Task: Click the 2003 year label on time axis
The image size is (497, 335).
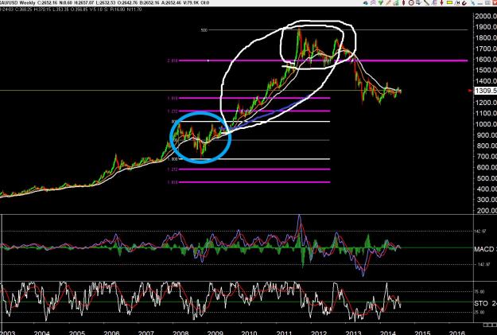Action: pyautogui.click(x=7, y=333)
